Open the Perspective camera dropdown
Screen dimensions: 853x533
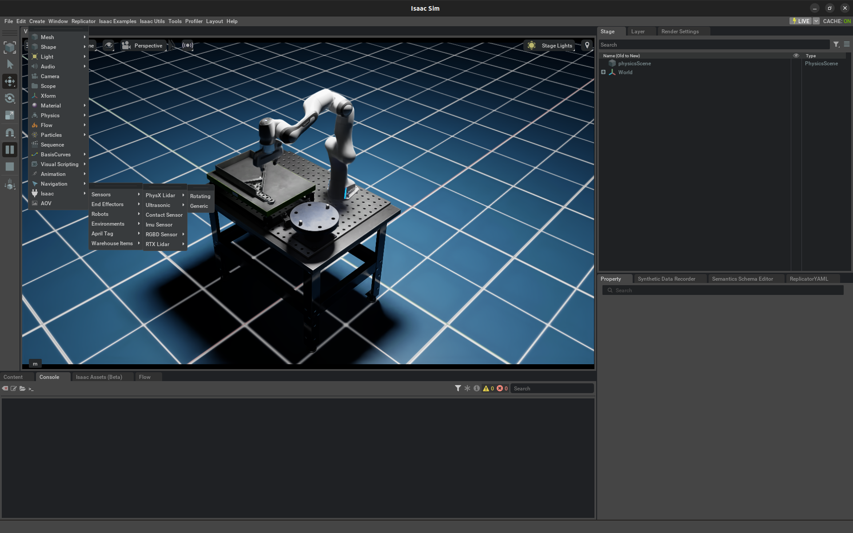point(143,45)
